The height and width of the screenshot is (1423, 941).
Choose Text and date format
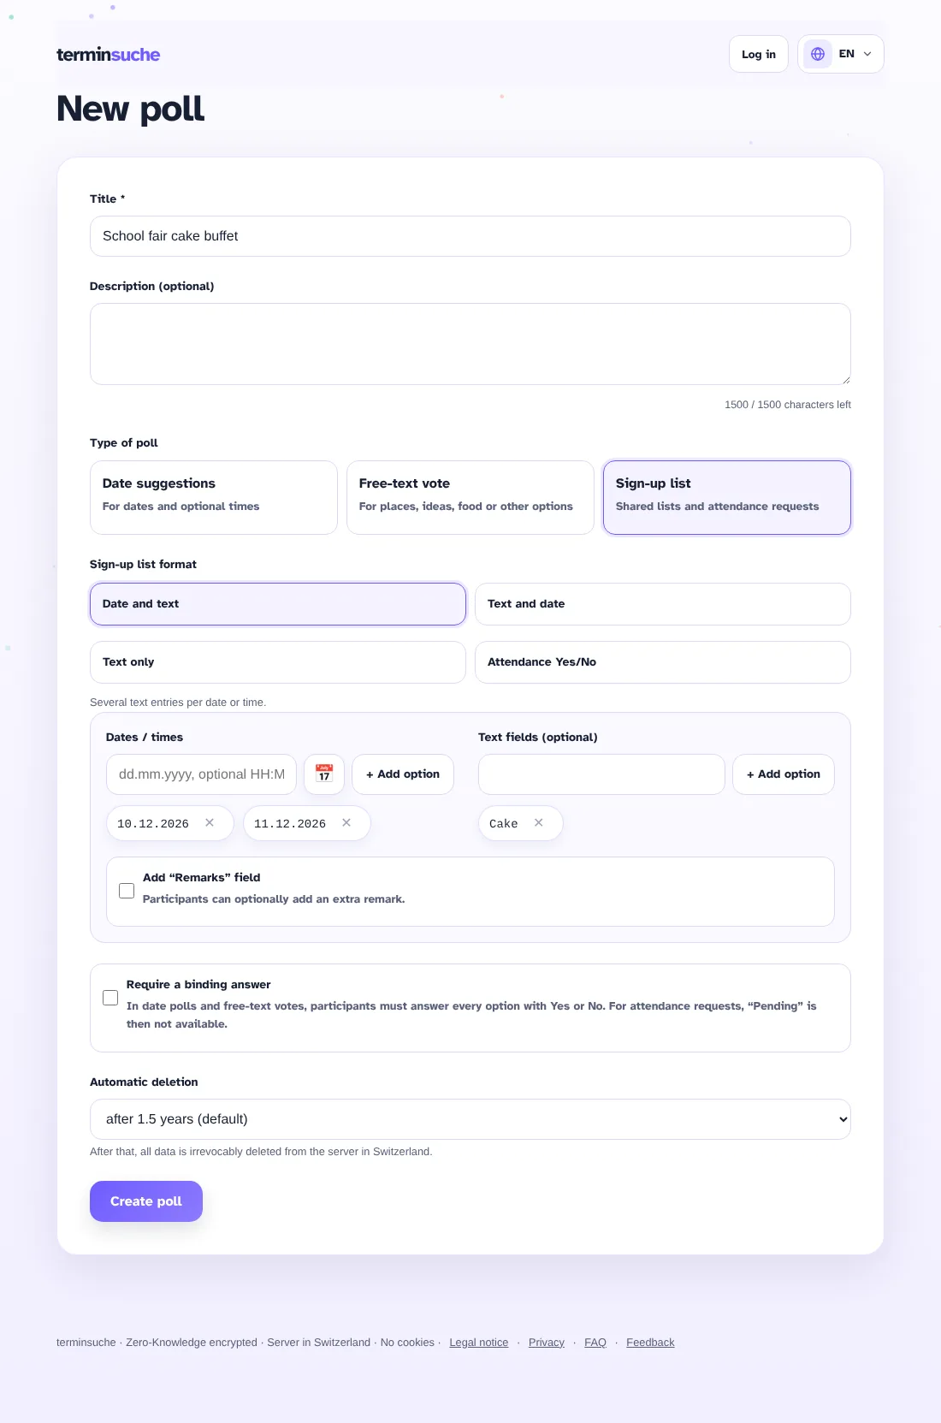663,604
